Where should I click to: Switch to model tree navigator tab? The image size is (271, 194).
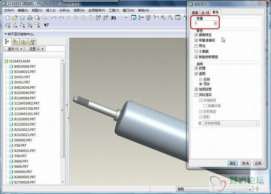click(7, 42)
